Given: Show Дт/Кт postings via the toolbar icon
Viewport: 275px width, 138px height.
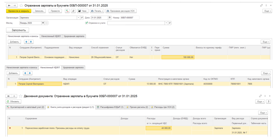Looking at the screenshot, I should 67,11.
